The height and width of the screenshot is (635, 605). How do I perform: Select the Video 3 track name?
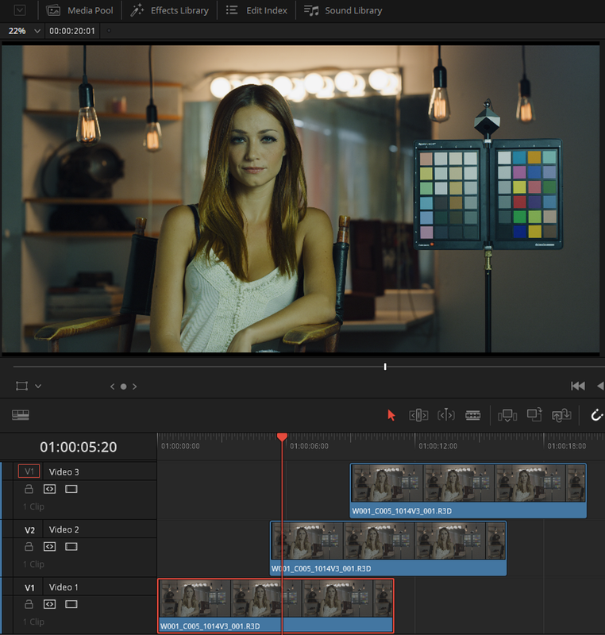pyautogui.click(x=64, y=471)
